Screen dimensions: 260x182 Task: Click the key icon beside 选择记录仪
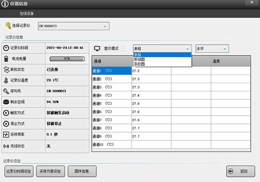(x=8, y=26)
